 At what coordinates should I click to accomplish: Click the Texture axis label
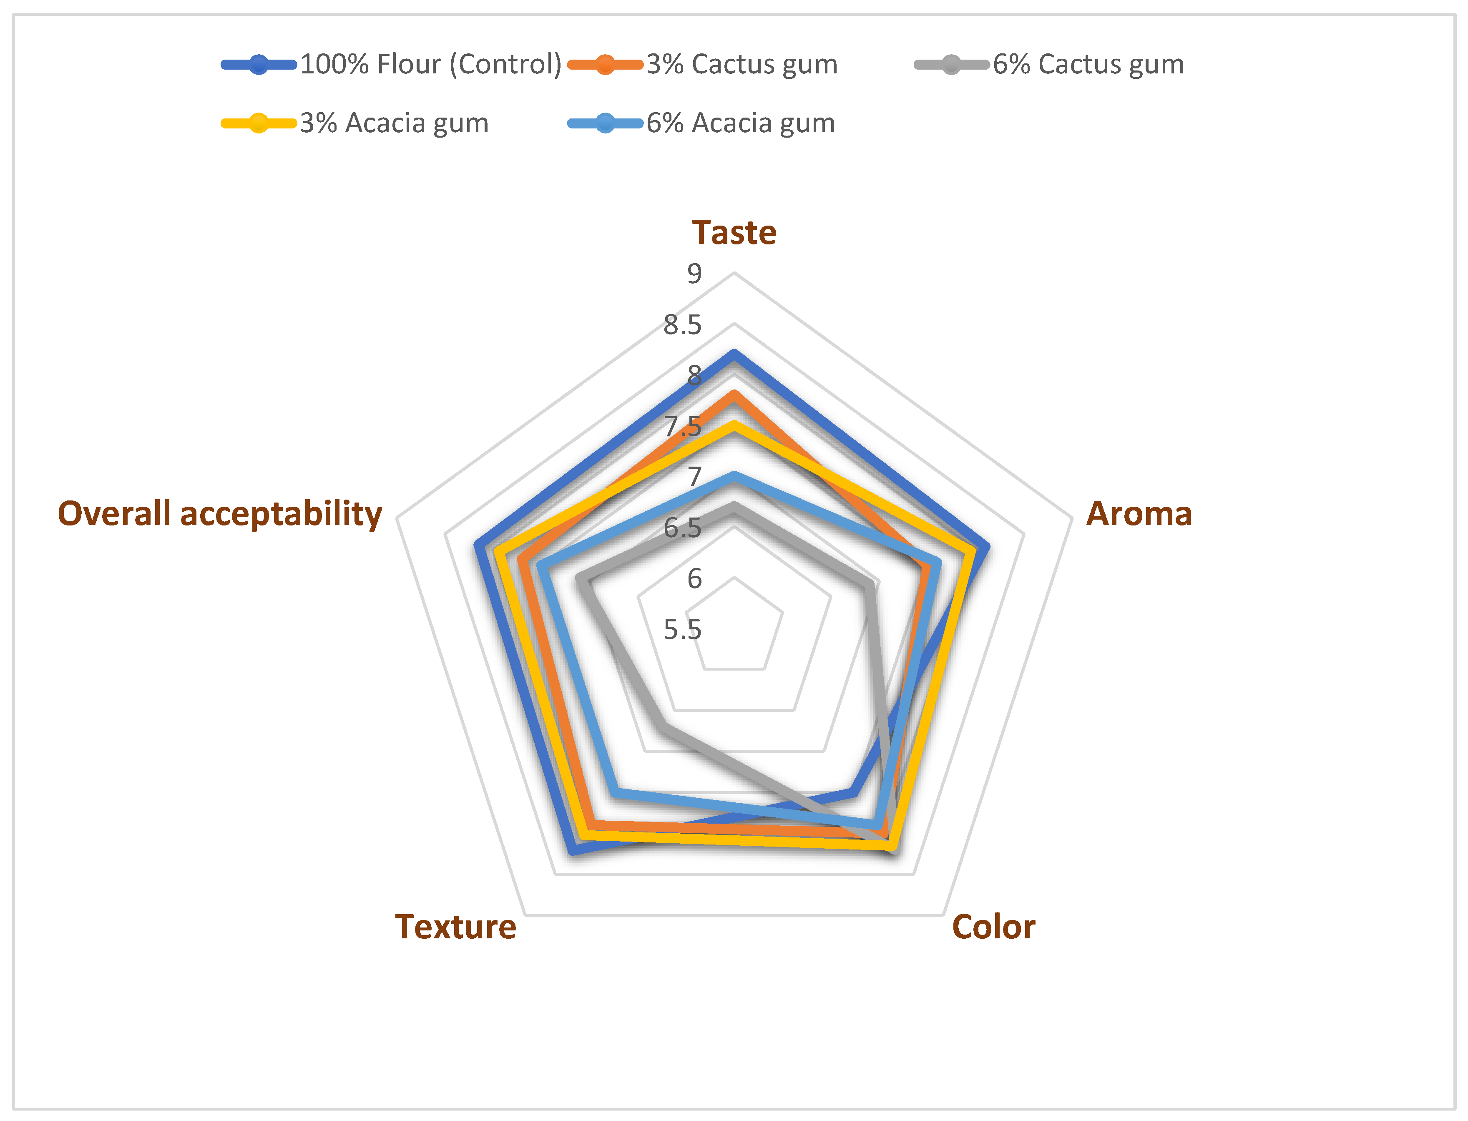(x=456, y=927)
